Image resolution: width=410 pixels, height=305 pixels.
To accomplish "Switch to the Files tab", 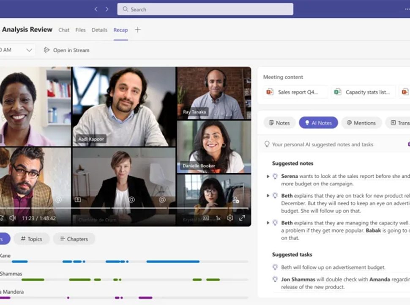I will tap(80, 30).
